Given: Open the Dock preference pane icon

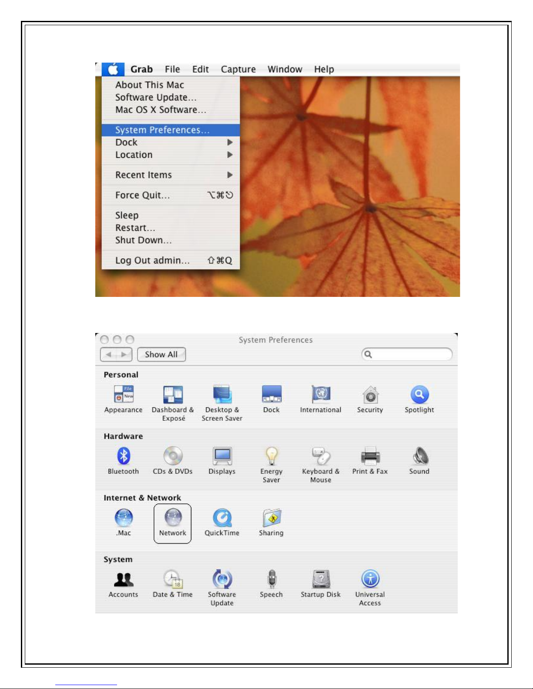Looking at the screenshot, I should (272, 399).
